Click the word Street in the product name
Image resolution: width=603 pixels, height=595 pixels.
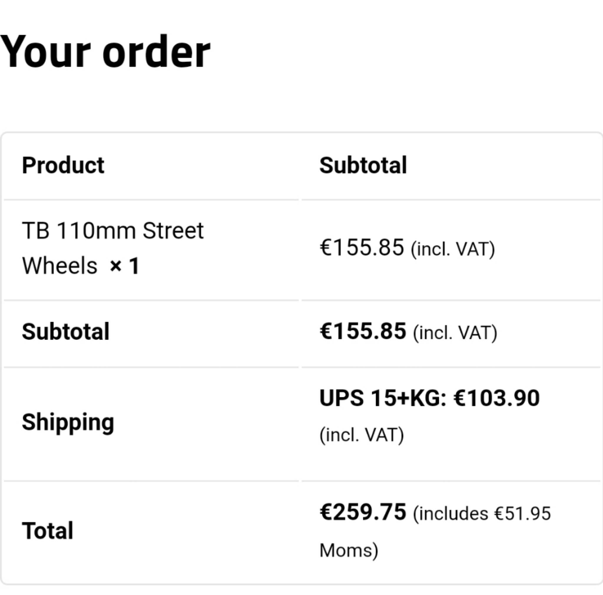tap(173, 230)
